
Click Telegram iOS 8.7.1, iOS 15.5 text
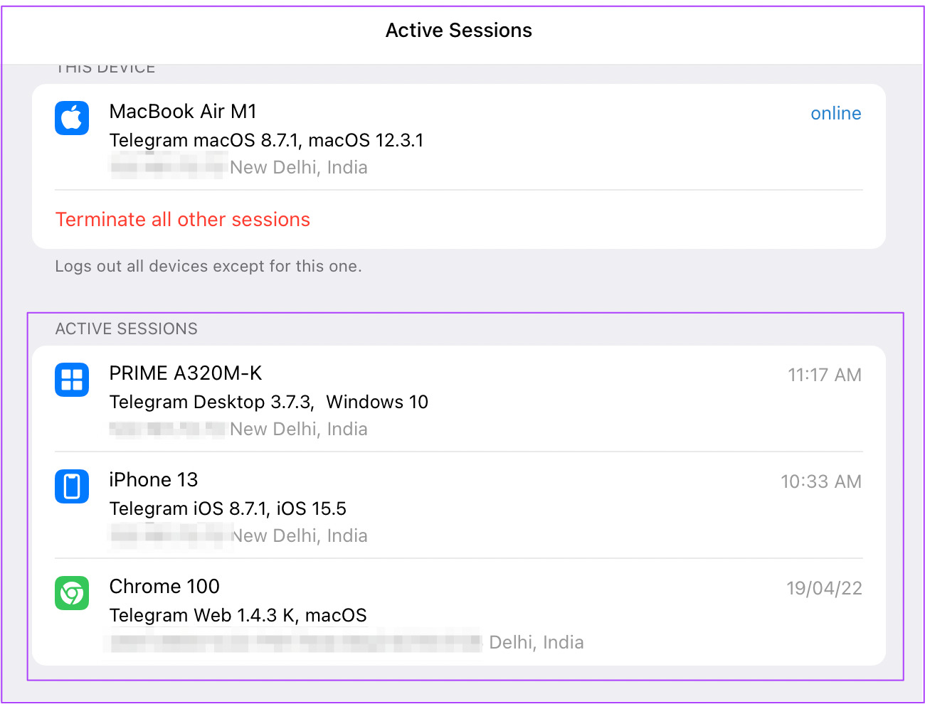(x=228, y=509)
